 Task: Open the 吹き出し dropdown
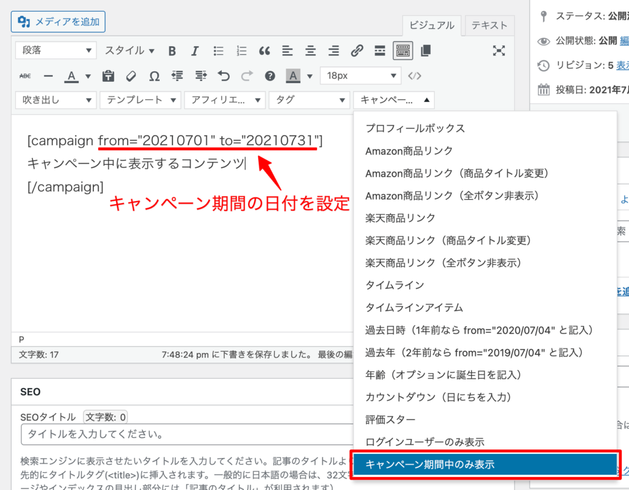coord(56,100)
